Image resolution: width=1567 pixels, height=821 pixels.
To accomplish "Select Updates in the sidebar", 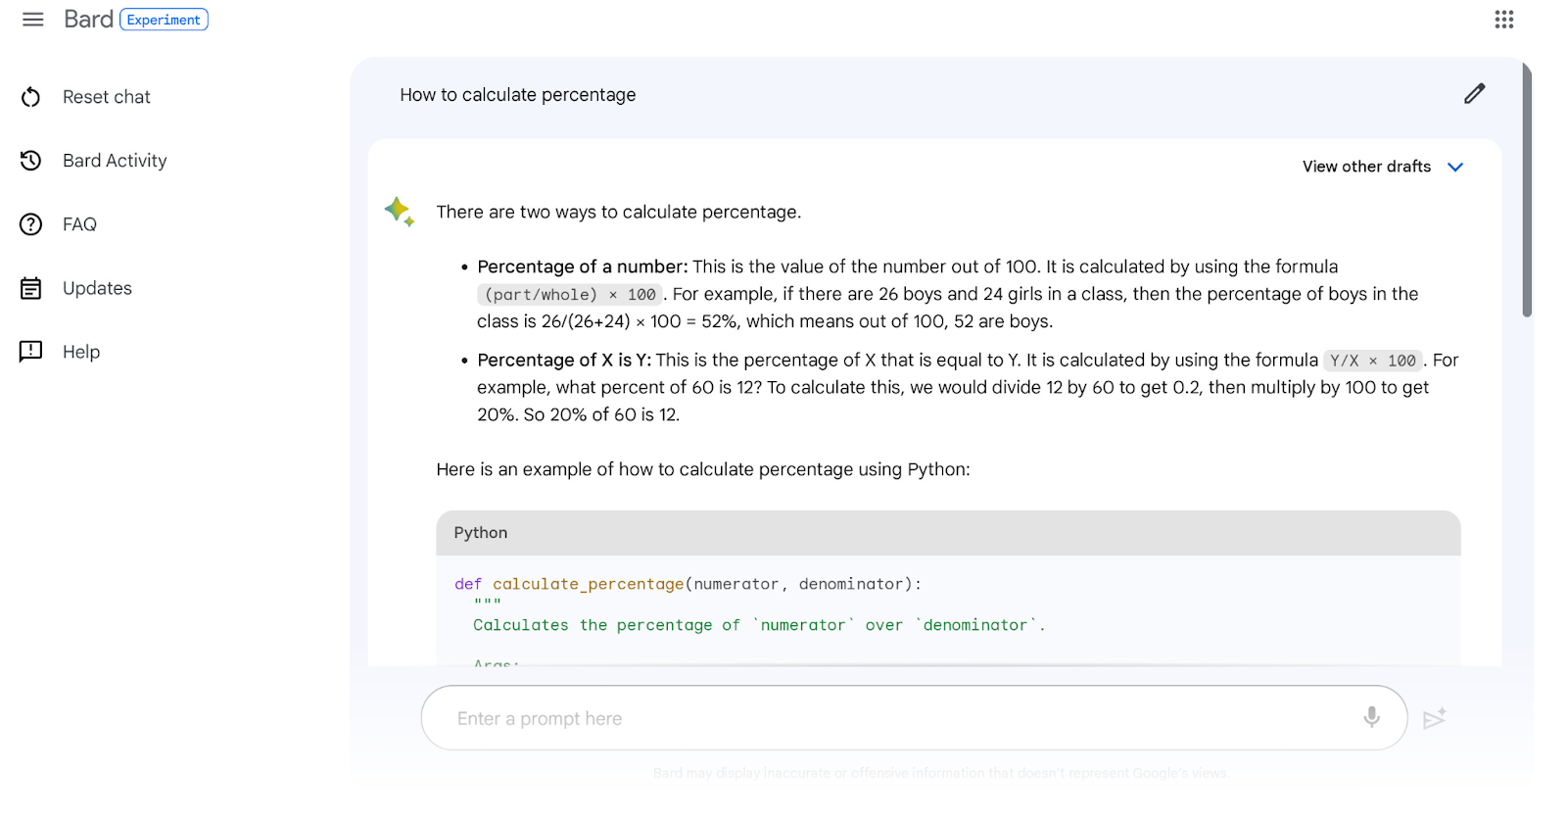I will tap(97, 288).
